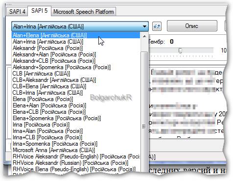Choose Aleksandr [Російська (Росія)] voice
The width and height of the screenshot is (233, 181).
pyautogui.click(x=76, y=48)
